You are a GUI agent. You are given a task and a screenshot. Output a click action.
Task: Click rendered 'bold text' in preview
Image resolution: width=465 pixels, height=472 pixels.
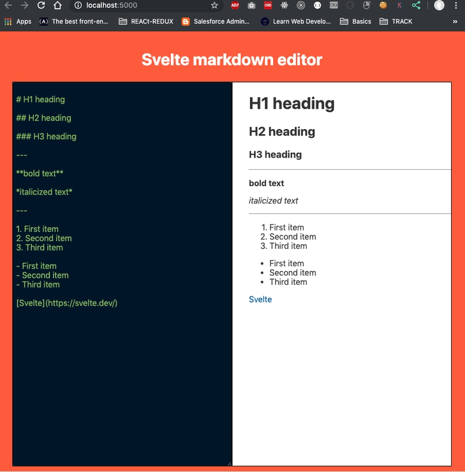pos(266,183)
